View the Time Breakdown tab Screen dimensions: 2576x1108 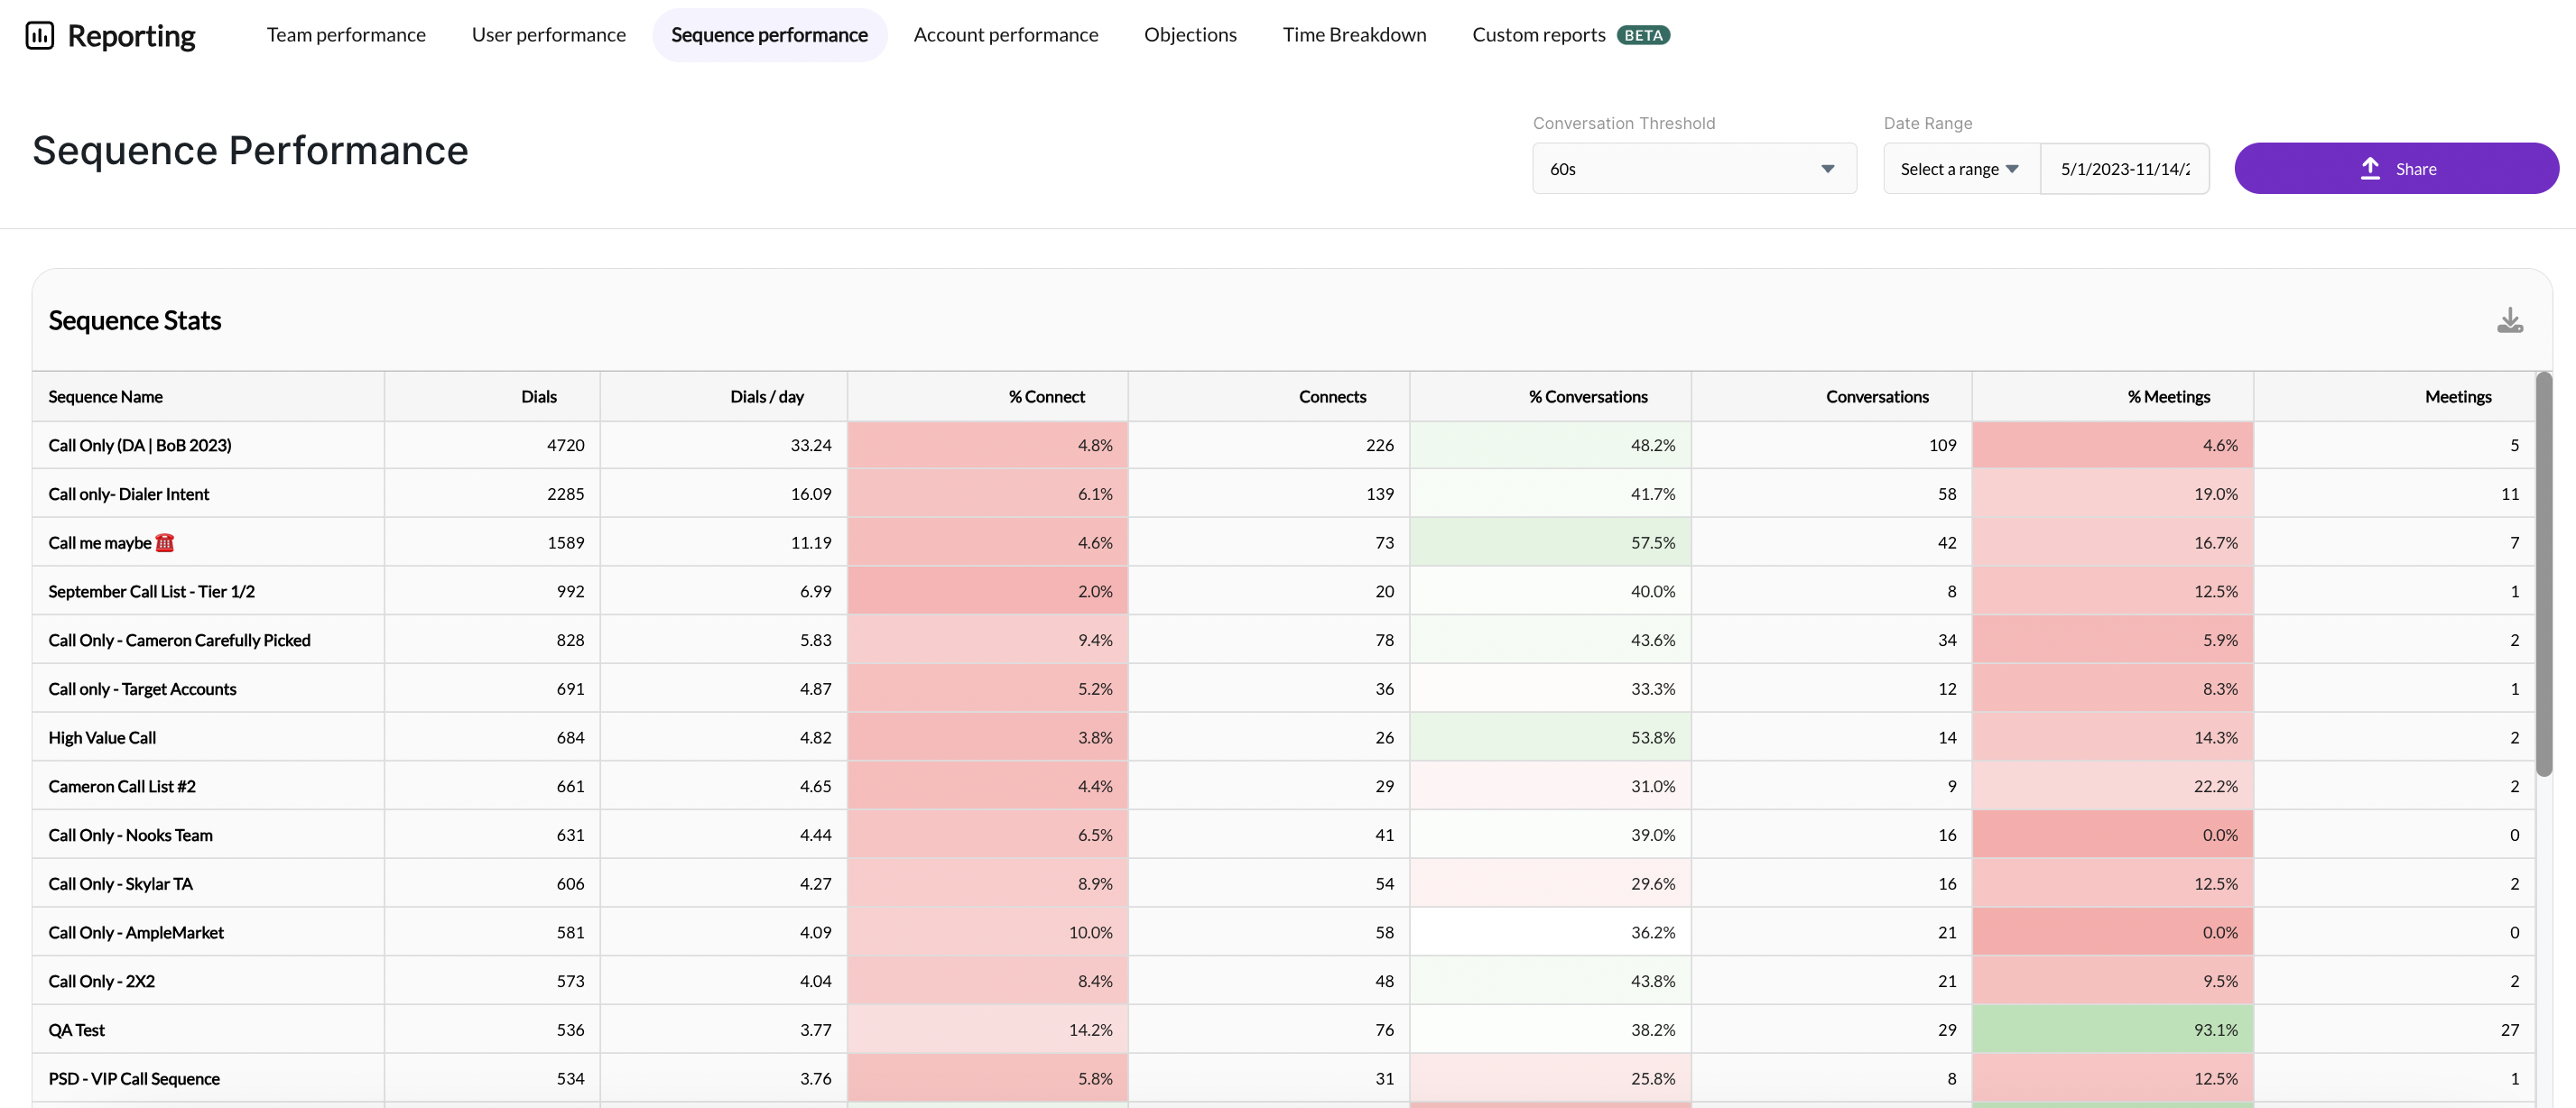point(1355,35)
